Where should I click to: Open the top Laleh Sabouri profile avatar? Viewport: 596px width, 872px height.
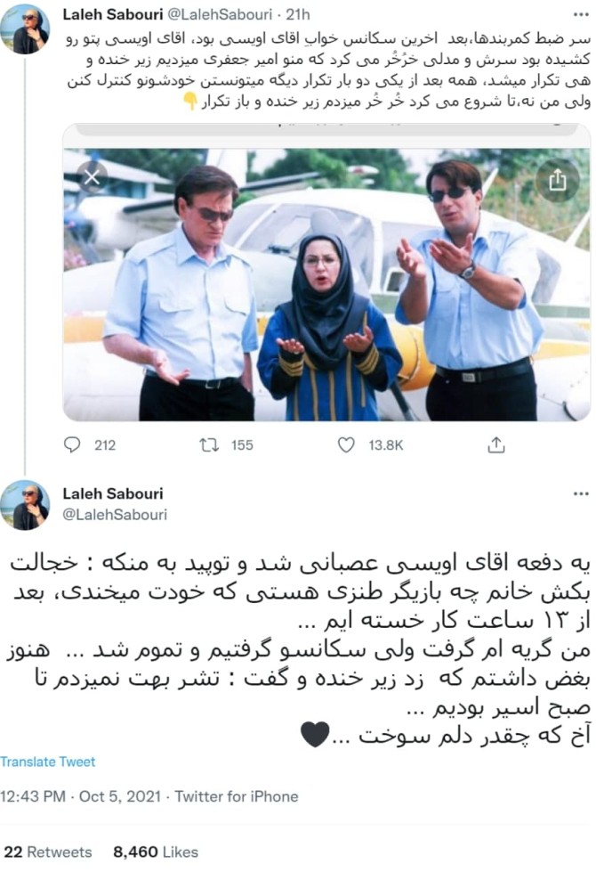[x=24, y=29]
